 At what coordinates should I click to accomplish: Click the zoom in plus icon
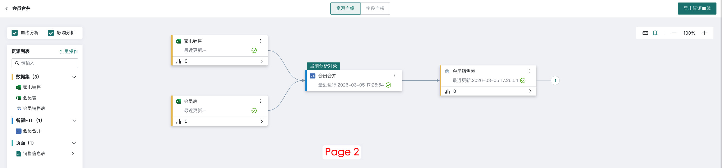(x=704, y=33)
